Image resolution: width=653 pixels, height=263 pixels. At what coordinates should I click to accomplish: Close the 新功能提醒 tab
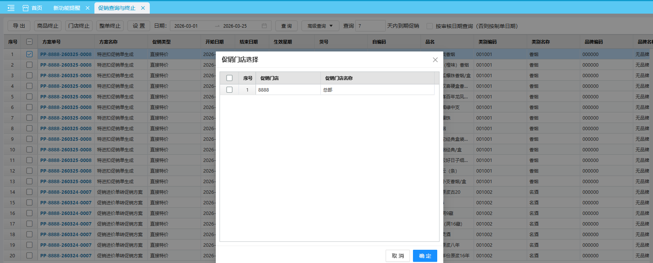pyautogui.click(x=88, y=8)
